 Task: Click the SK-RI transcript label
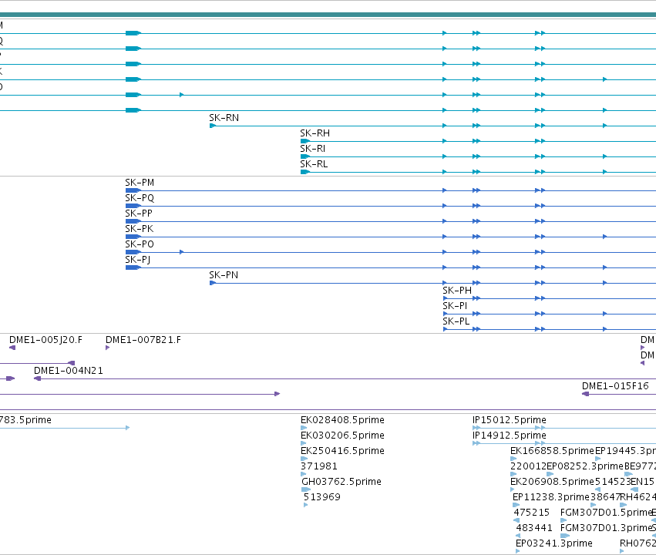(312, 149)
